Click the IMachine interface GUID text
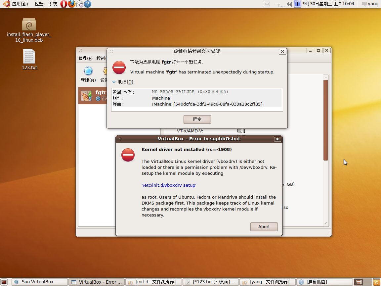381x286 pixels. point(207,104)
